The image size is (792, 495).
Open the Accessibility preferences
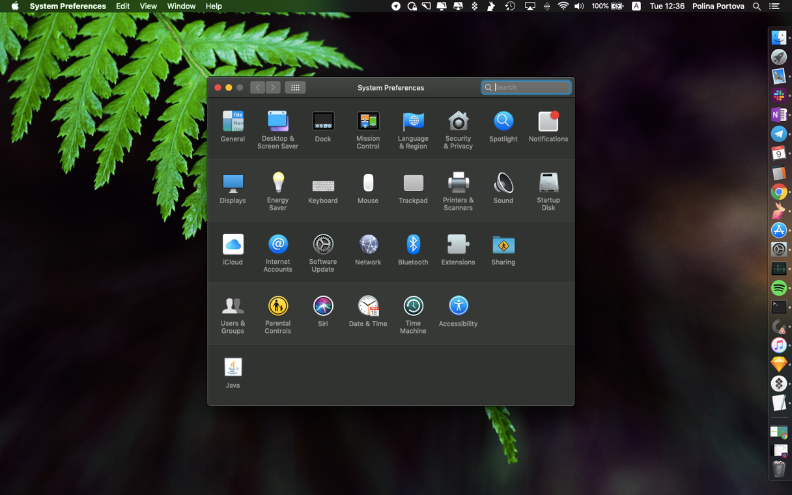pos(458,311)
